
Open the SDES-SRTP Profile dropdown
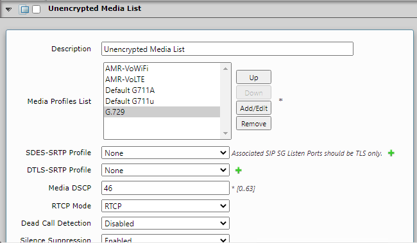[x=165, y=153]
